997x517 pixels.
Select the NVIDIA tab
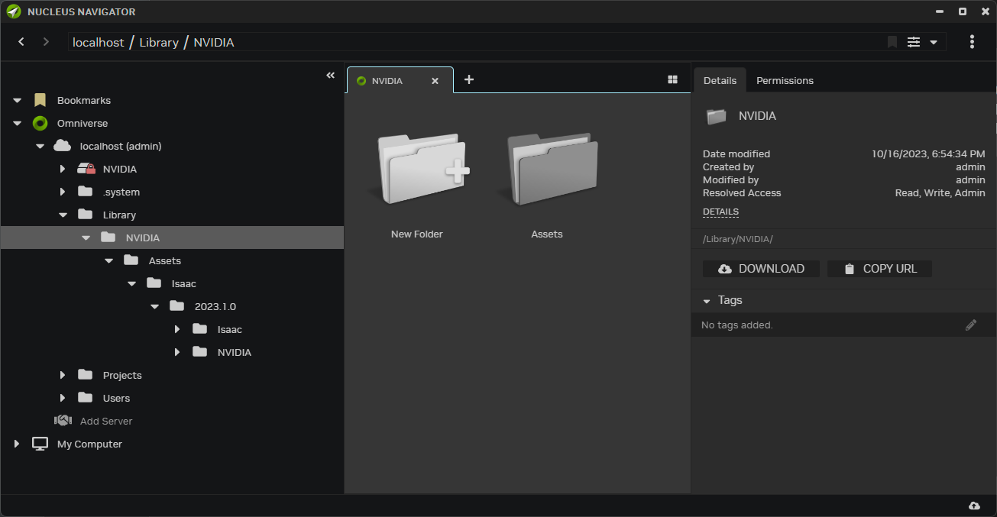tap(400, 80)
